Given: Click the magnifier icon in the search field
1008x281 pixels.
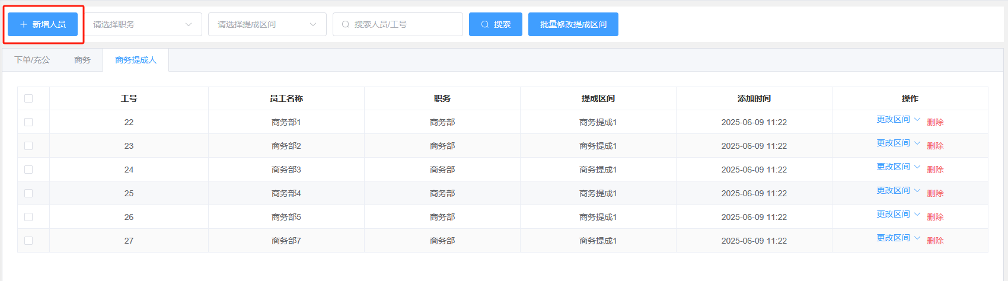Looking at the screenshot, I should [346, 24].
